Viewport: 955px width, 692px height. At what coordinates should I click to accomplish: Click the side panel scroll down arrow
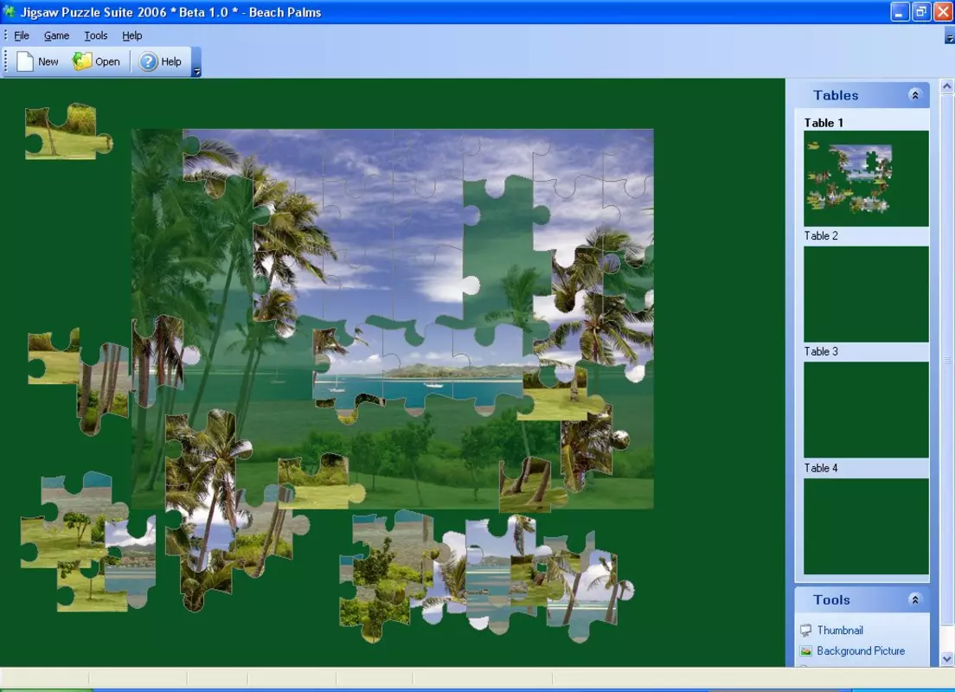[x=946, y=658]
